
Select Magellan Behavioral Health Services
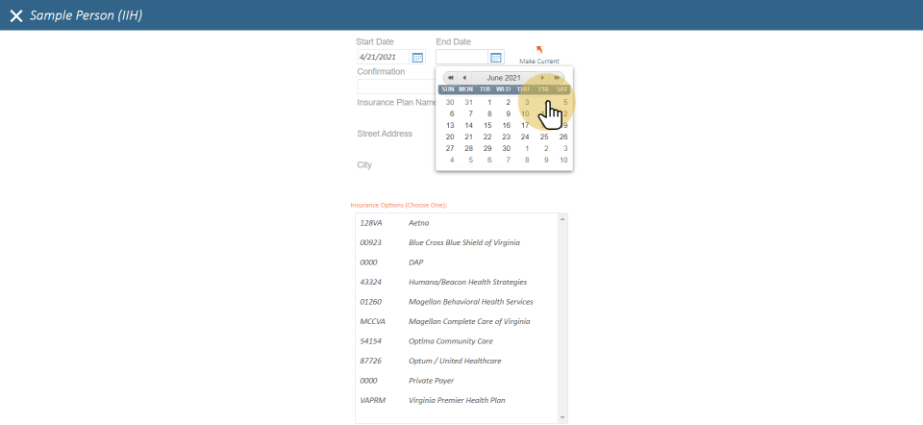click(470, 302)
